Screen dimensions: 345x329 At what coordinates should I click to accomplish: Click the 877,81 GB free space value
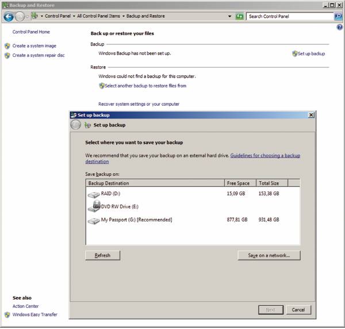(237, 220)
